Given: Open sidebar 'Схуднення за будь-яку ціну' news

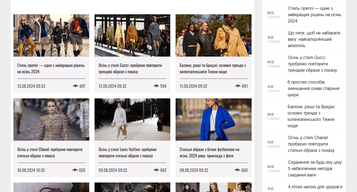Looking at the screenshot, I should click(x=315, y=169).
